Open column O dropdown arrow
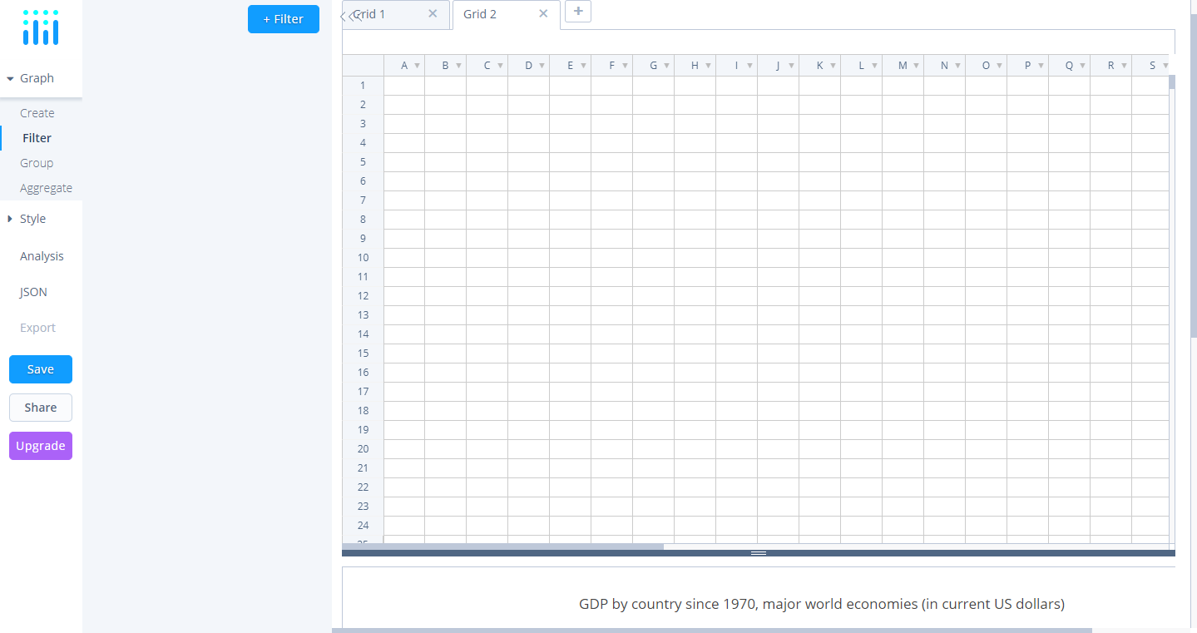Viewport: 1197px width, 633px height. pos(999,66)
